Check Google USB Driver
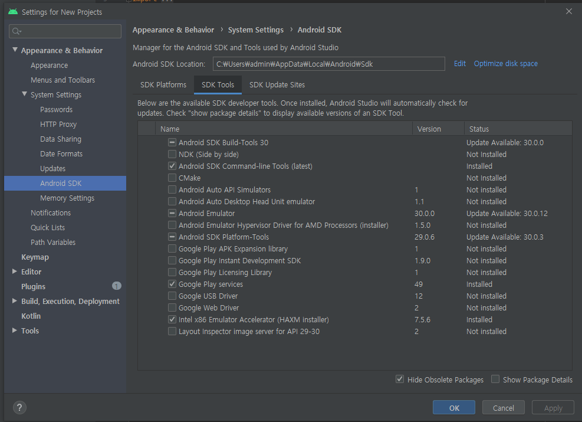This screenshot has width=582, height=422. point(172,296)
